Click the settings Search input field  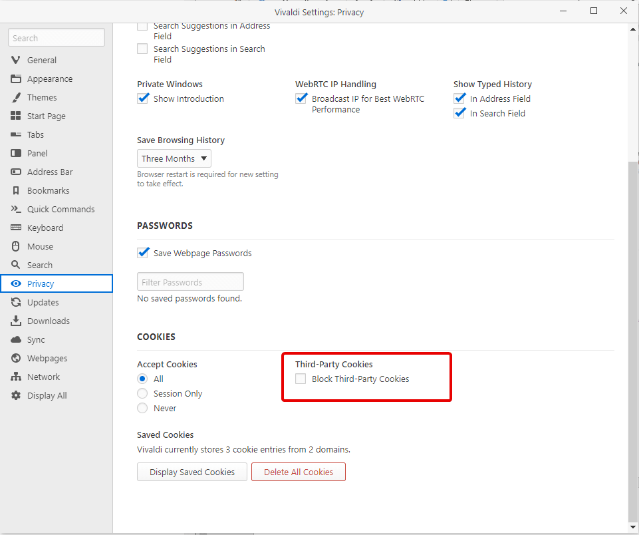click(x=57, y=38)
